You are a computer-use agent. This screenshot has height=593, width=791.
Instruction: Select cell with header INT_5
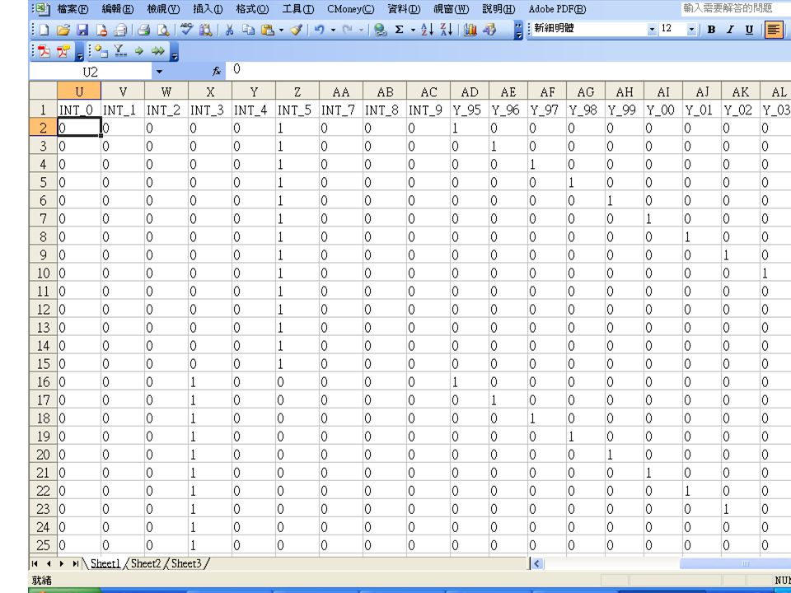(x=297, y=110)
